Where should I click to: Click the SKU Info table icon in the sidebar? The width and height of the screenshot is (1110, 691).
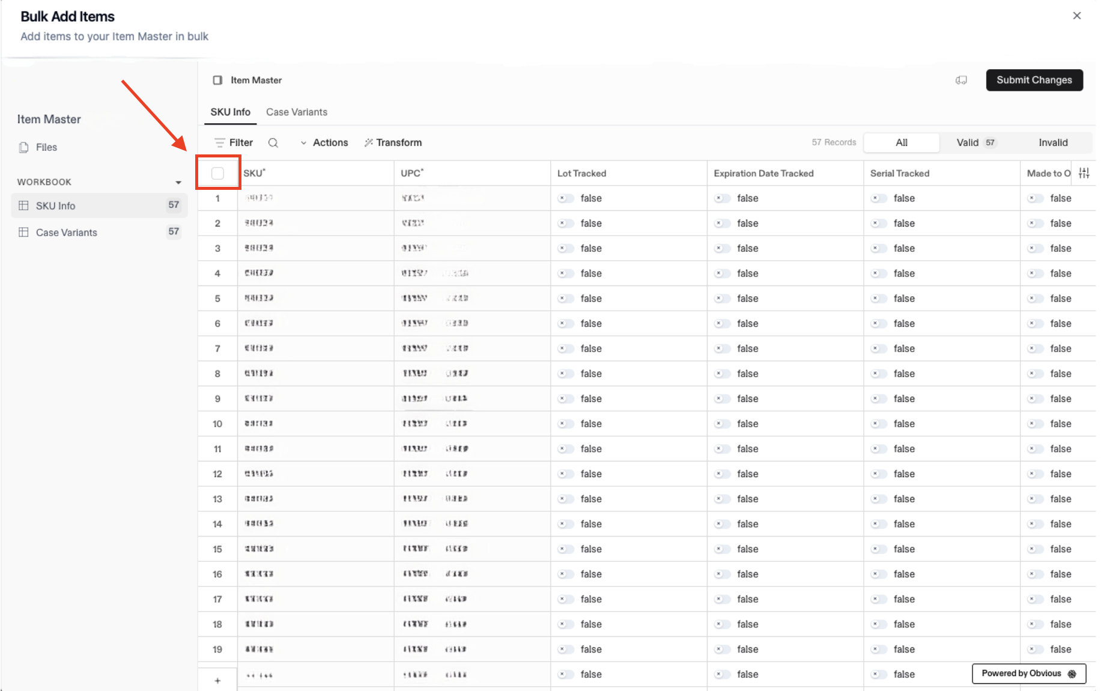point(23,205)
